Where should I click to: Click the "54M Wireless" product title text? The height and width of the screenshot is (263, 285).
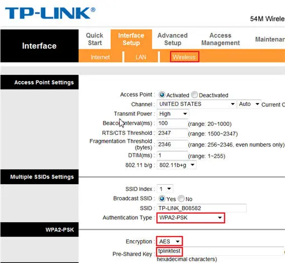[x=268, y=18]
